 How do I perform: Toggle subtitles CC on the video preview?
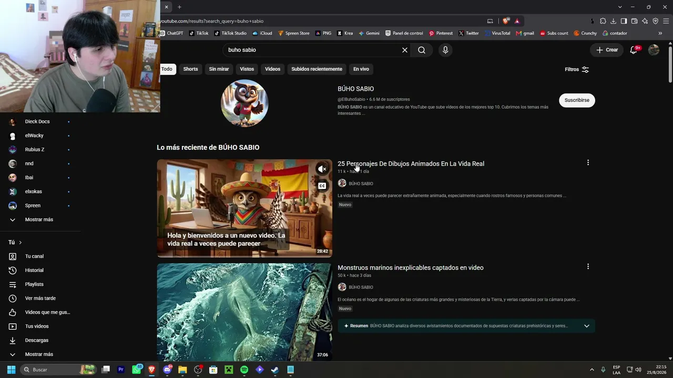322,185
